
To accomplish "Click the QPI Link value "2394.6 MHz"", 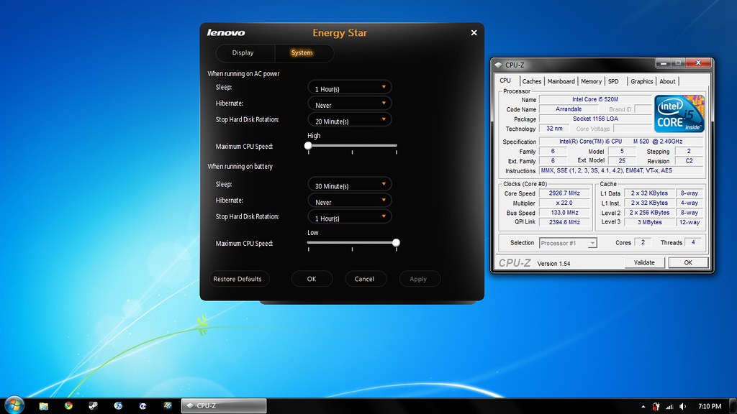I will point(564,223).
